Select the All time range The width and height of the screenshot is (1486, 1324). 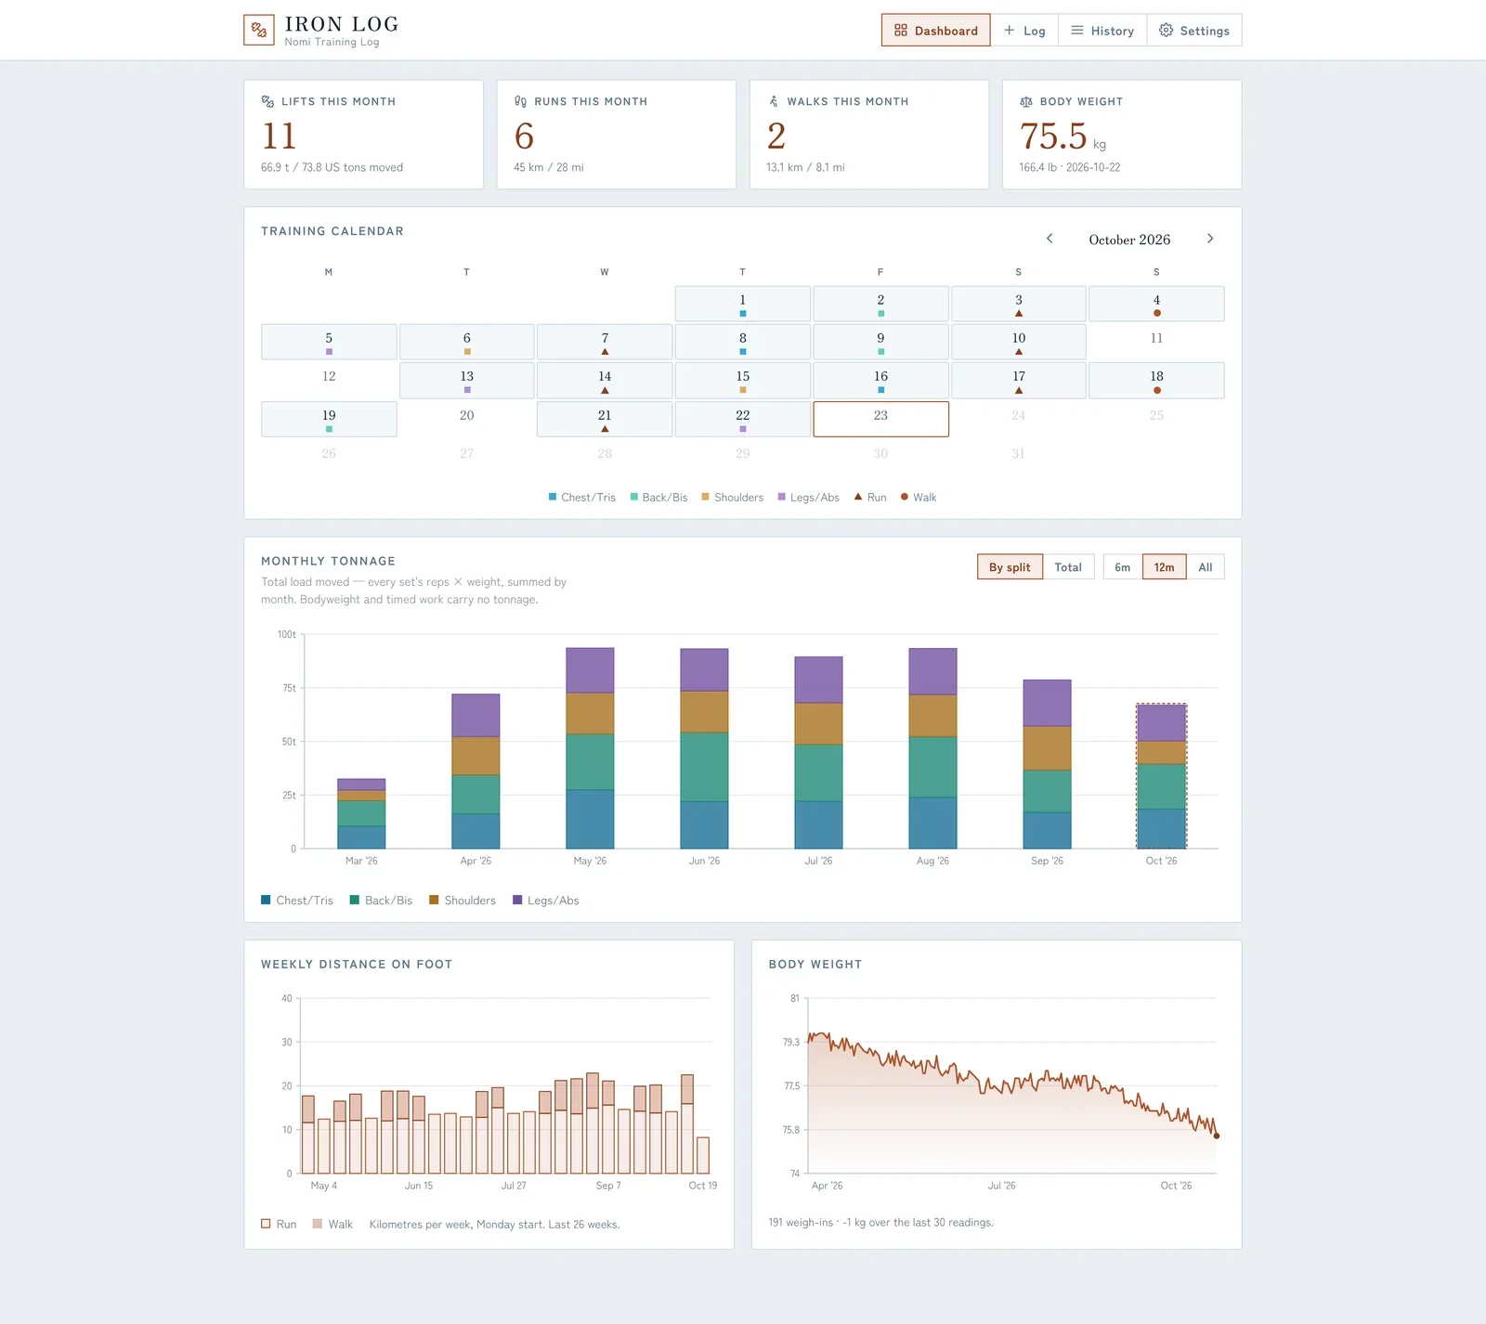pyautogui.click(x=1206, y=566)
